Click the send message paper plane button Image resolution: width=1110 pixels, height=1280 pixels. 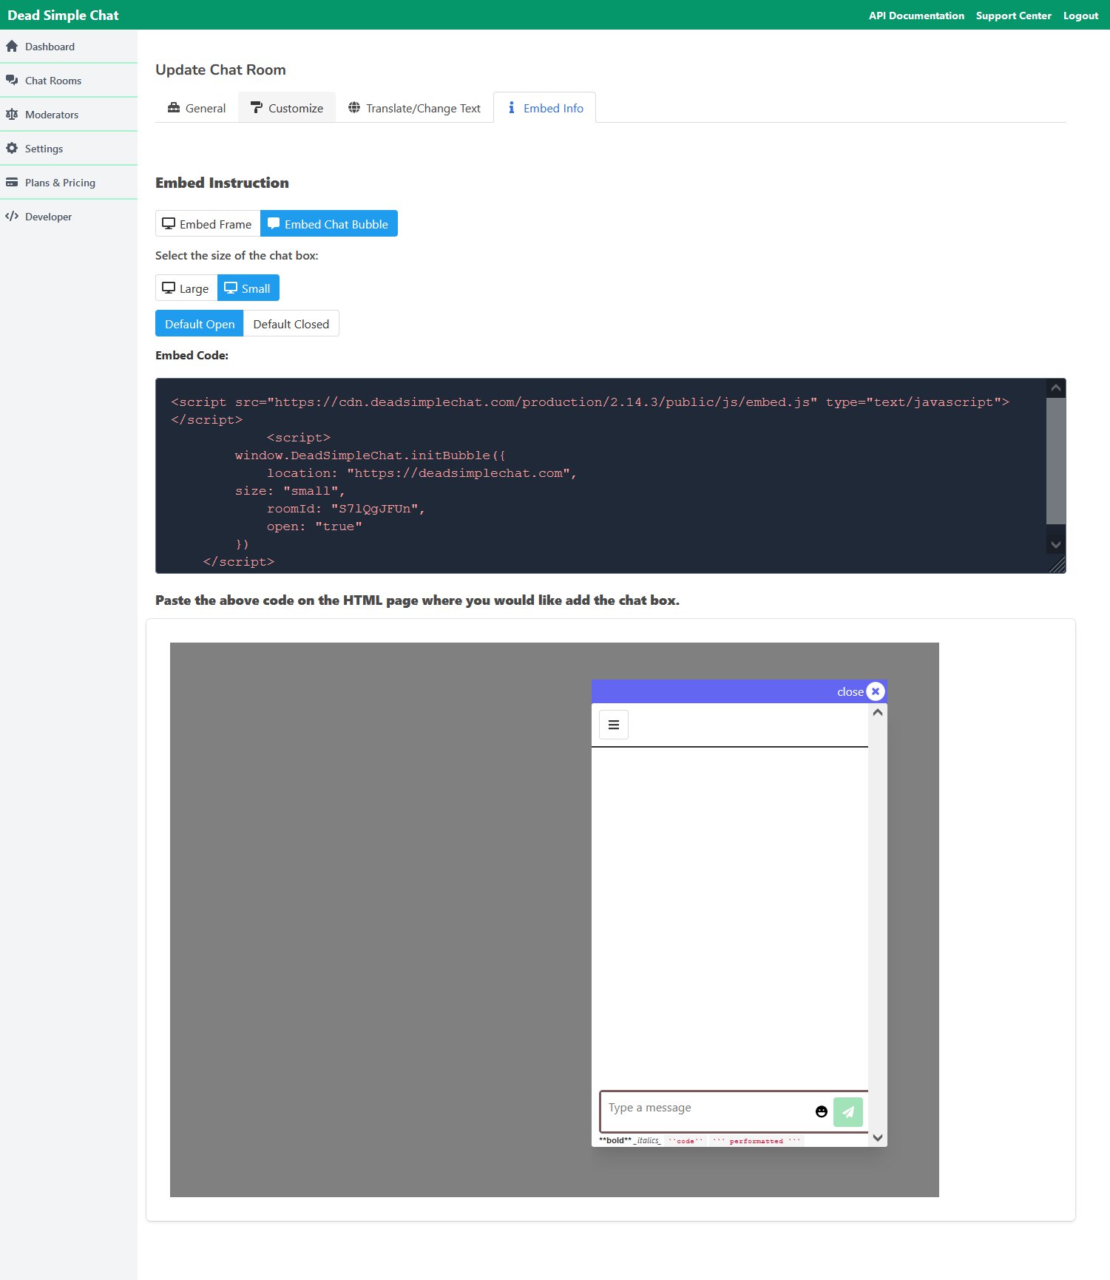click(x=848, y=1112)
